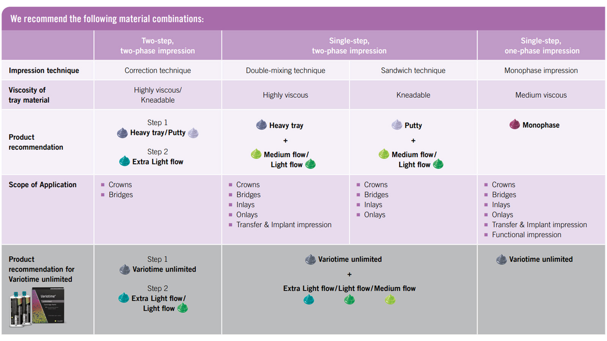Click the Scope of Application row label
The height and width of the screenshot is (341, 607).
click(x=42, y=185)
